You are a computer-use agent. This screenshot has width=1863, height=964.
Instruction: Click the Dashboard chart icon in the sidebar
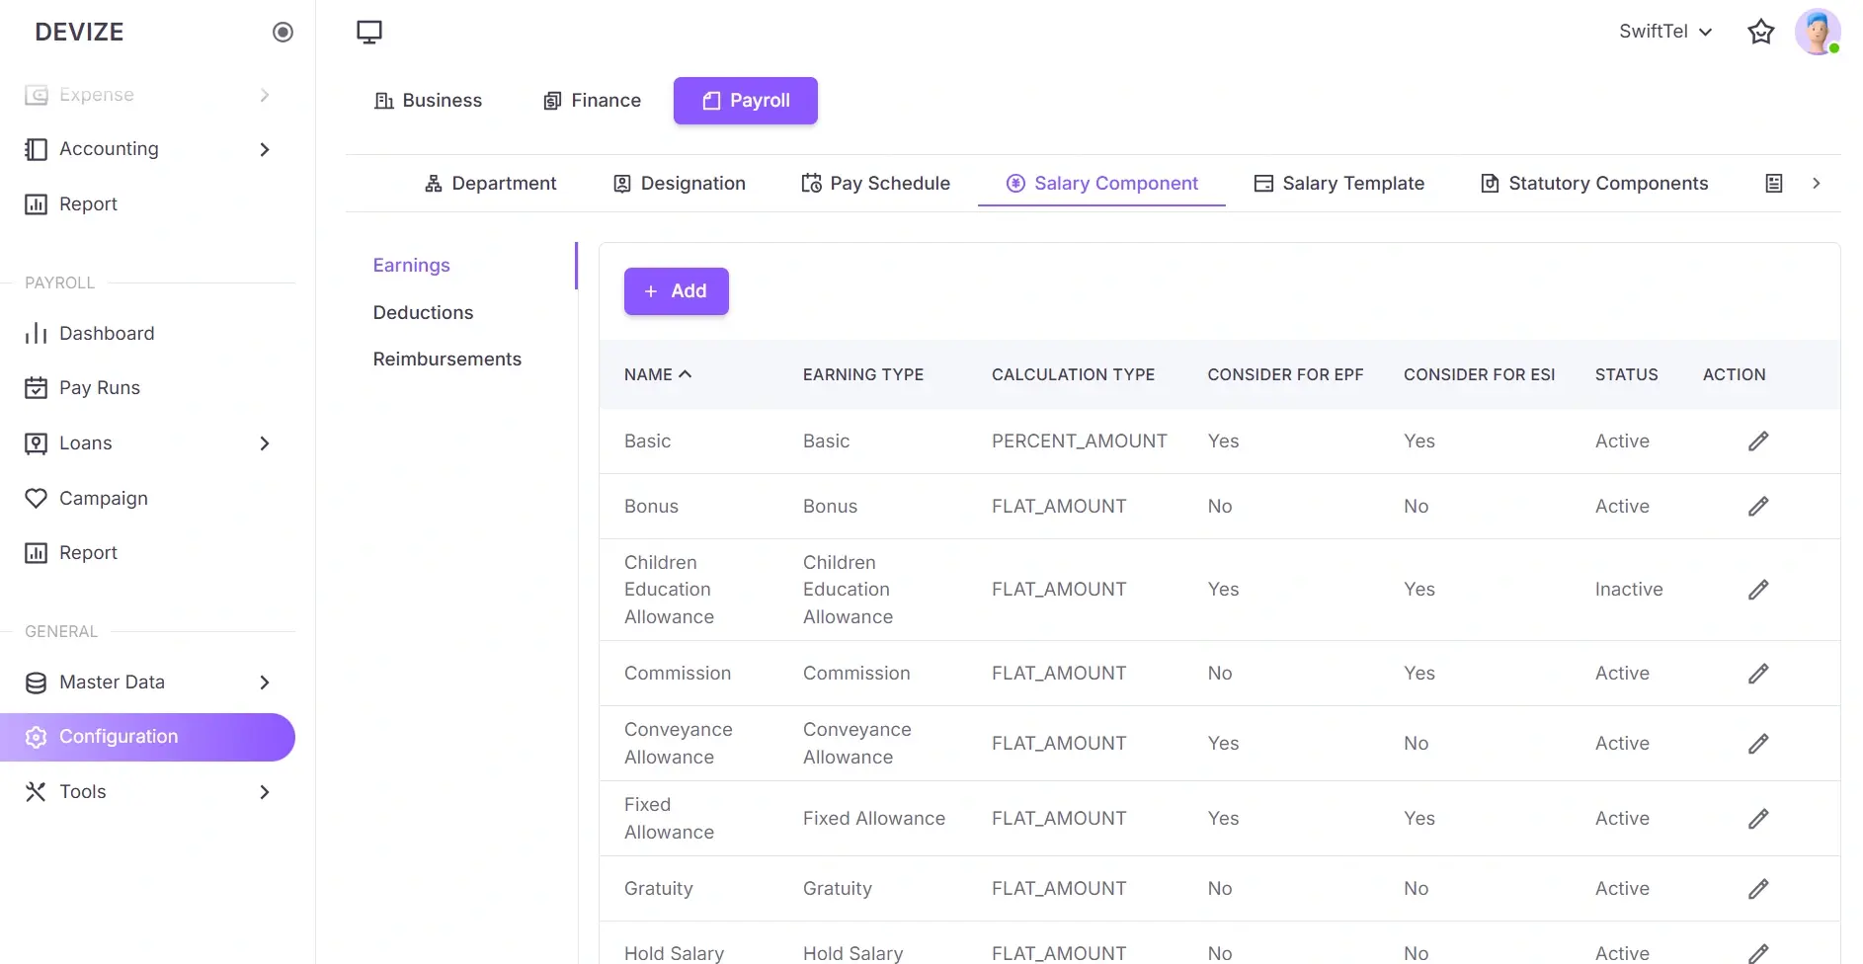tap(36, 333)
